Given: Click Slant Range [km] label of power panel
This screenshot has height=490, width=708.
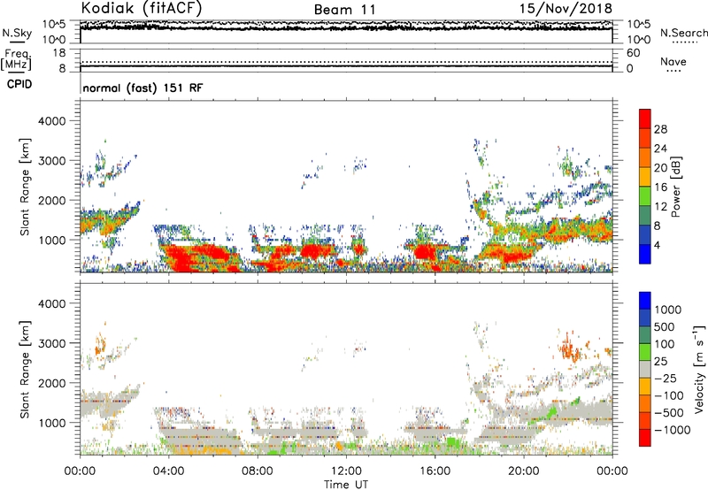Looking at the screenshot, I should (x=25, y=187).
